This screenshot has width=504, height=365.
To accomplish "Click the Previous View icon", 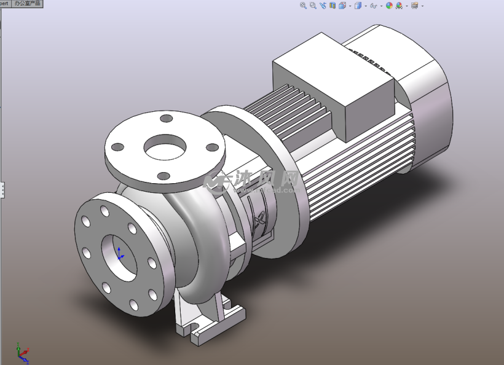I will 323,6.
